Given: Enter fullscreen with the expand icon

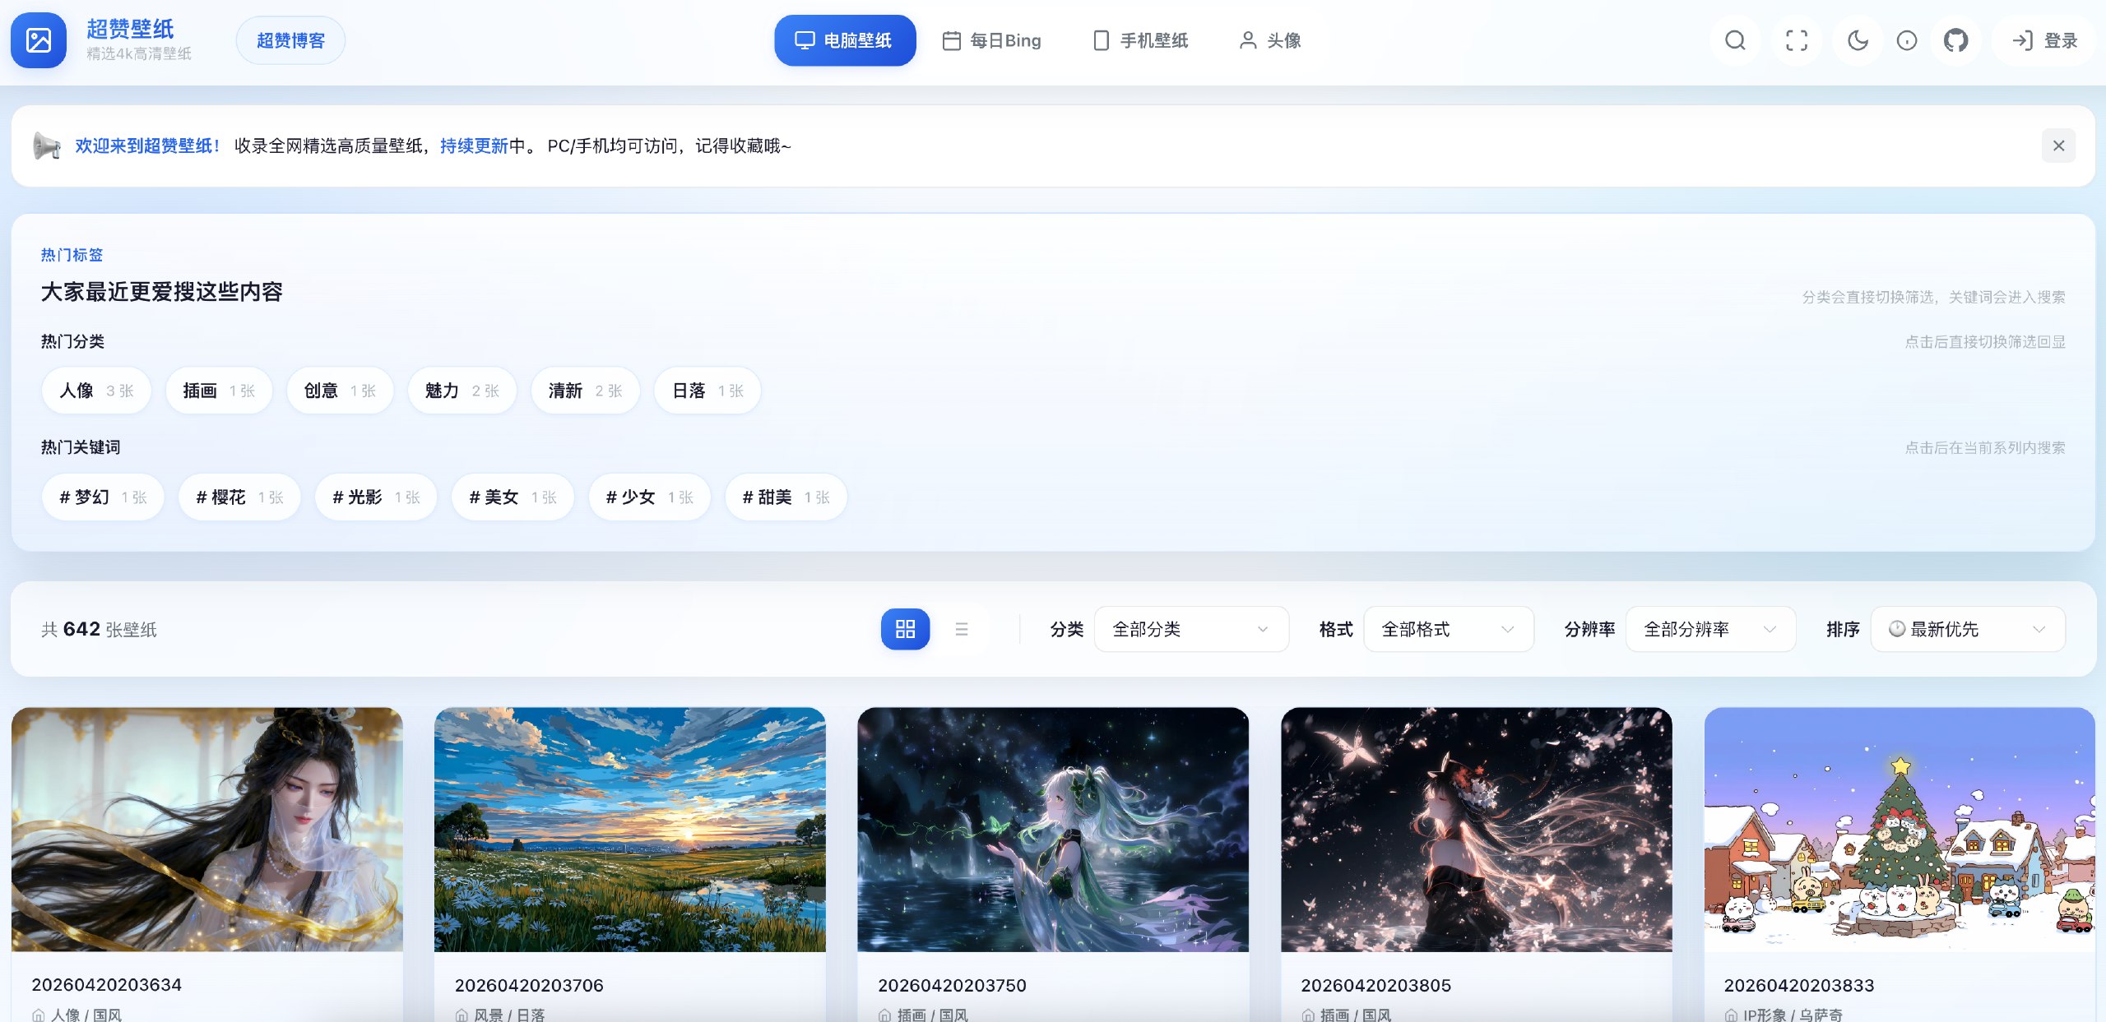Looking at the screenshot, I should coord(1797,40).
